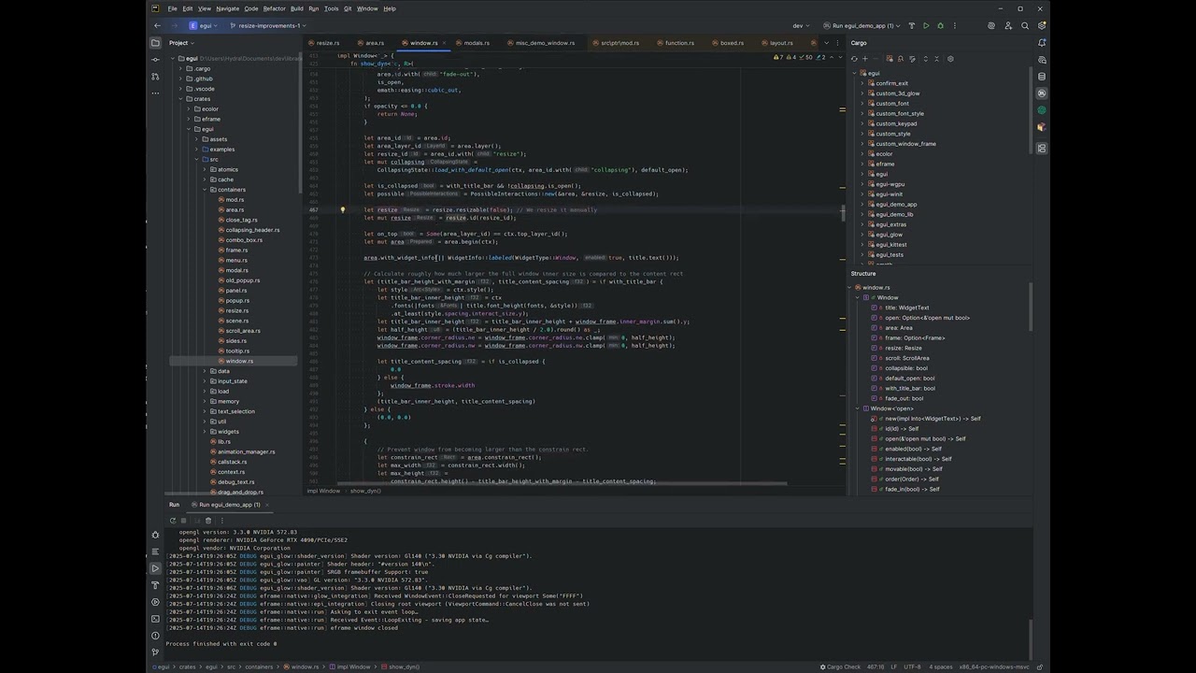Collapse the containers folder

pos(205,190)
